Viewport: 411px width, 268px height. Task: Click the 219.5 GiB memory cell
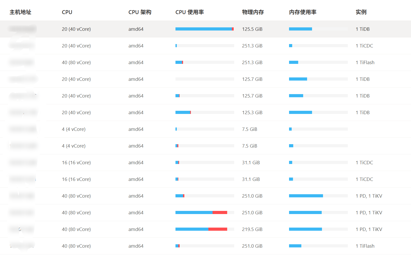tap(252, 229)
